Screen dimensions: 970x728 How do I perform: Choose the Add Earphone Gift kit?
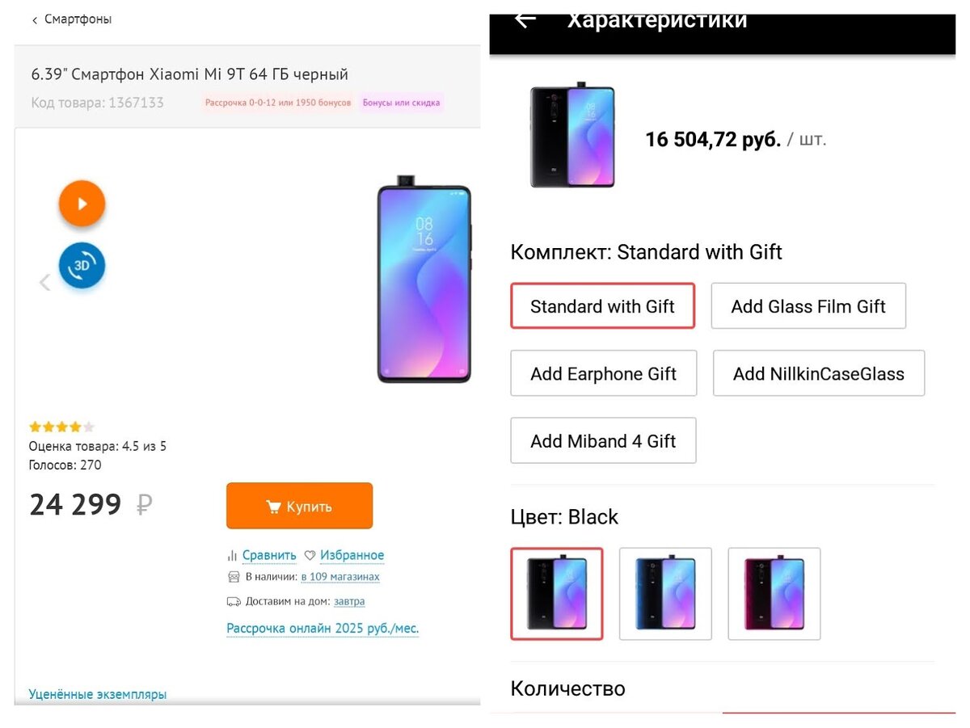pos(603,372)
